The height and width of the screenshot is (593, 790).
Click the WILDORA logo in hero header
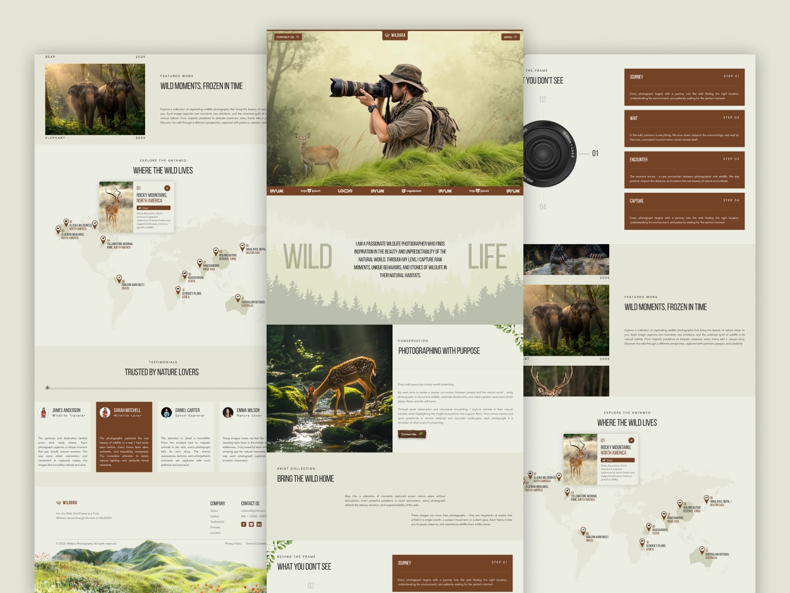[x=395, y=36]
